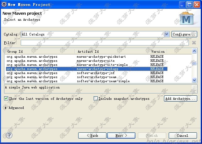Click the description text 'A simple Java web application'
The width and height of the screenshot is (202, 144).
[32, 88]
